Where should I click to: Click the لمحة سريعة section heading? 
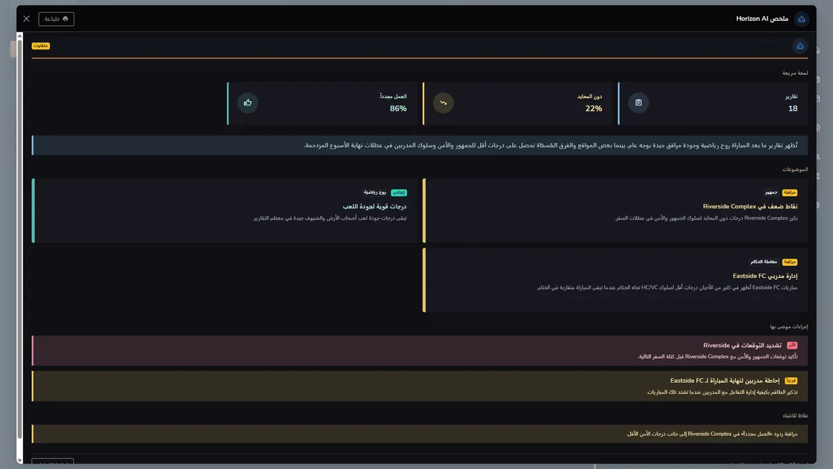tap(795, 73)
